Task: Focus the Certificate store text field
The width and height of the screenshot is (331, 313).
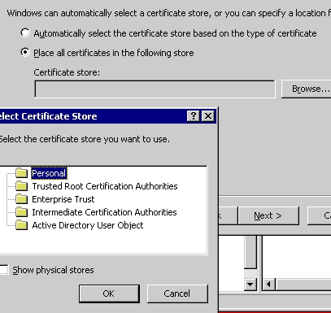Action: [x=155, y=89]
